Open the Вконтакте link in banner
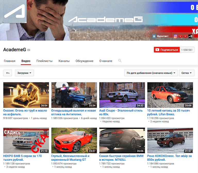Image resolution: width=198 pixels, height=173 pixels. tap(161, 36)
